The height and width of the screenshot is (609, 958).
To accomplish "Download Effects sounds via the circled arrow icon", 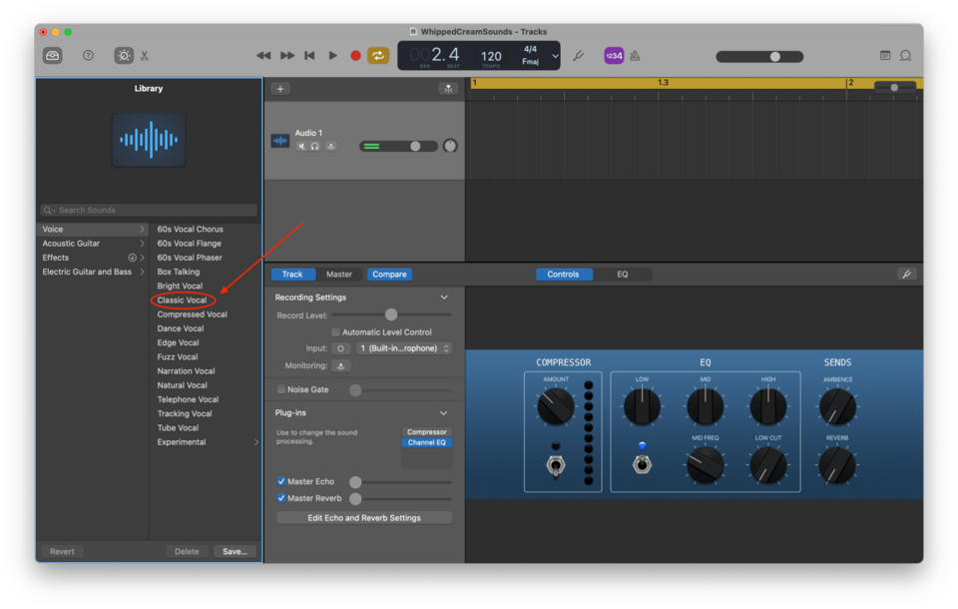I will pos(132,258).
